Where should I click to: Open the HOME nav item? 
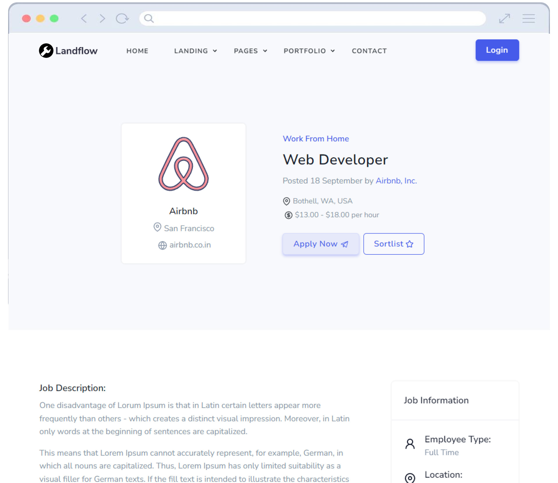coord(137,51)
